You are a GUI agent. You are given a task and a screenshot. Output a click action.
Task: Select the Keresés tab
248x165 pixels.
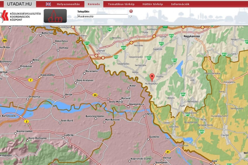(x=94, y=4)
